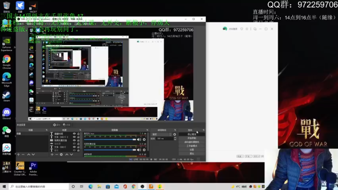The image size is (338, 190).
Task: Pop out the audio mixer dock panel
Action: [x=147, y=130]
